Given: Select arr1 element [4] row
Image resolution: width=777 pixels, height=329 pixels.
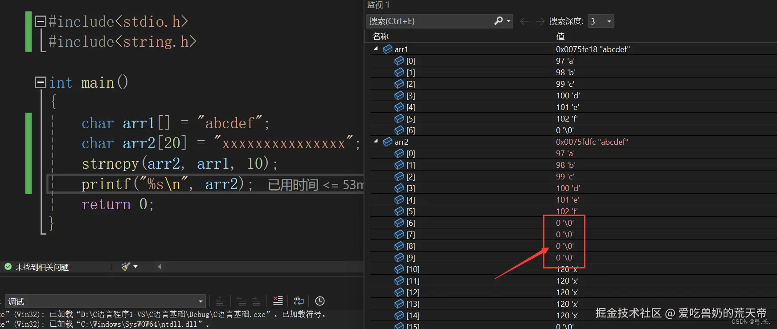Looking at the screenshot, I should pos(573,107).
